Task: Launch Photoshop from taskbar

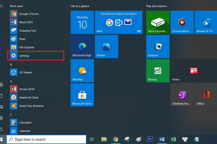Action: pos(150,139)
